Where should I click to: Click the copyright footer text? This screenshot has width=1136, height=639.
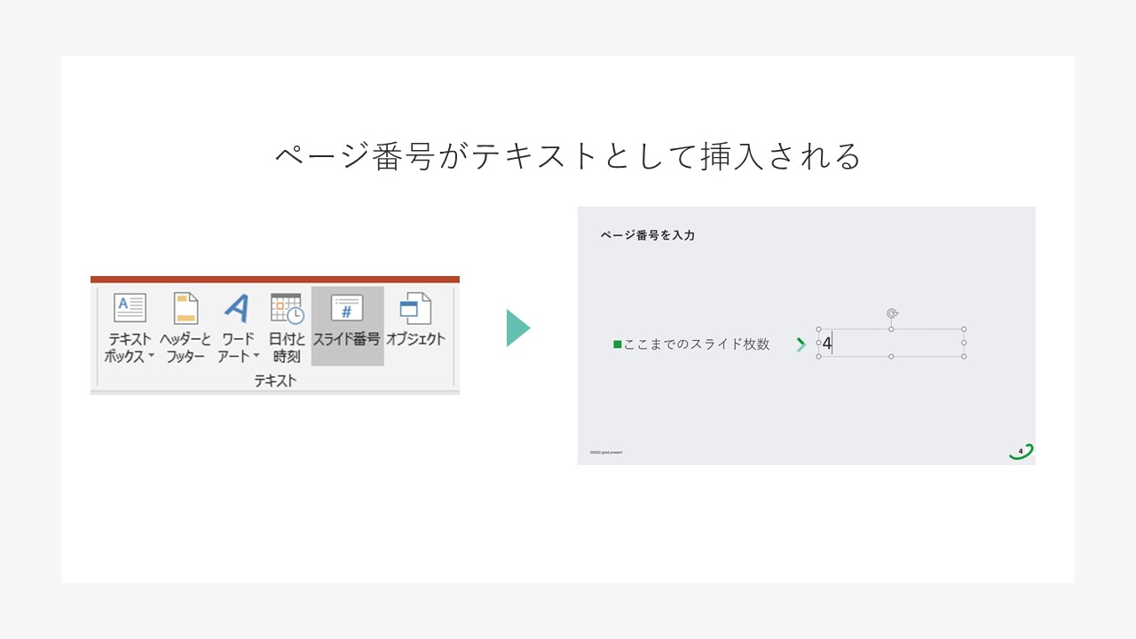coord(606,453)
